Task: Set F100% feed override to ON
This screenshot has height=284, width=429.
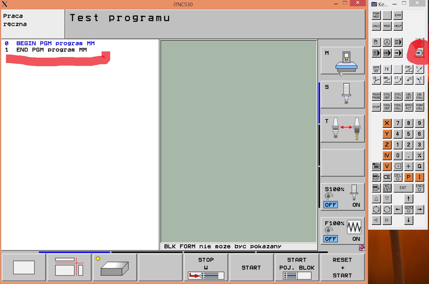Action: pos(356,239)
